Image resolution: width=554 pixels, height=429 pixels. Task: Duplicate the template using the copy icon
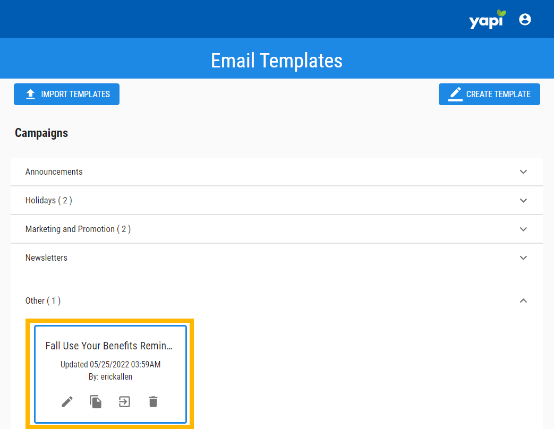point(96,401)
